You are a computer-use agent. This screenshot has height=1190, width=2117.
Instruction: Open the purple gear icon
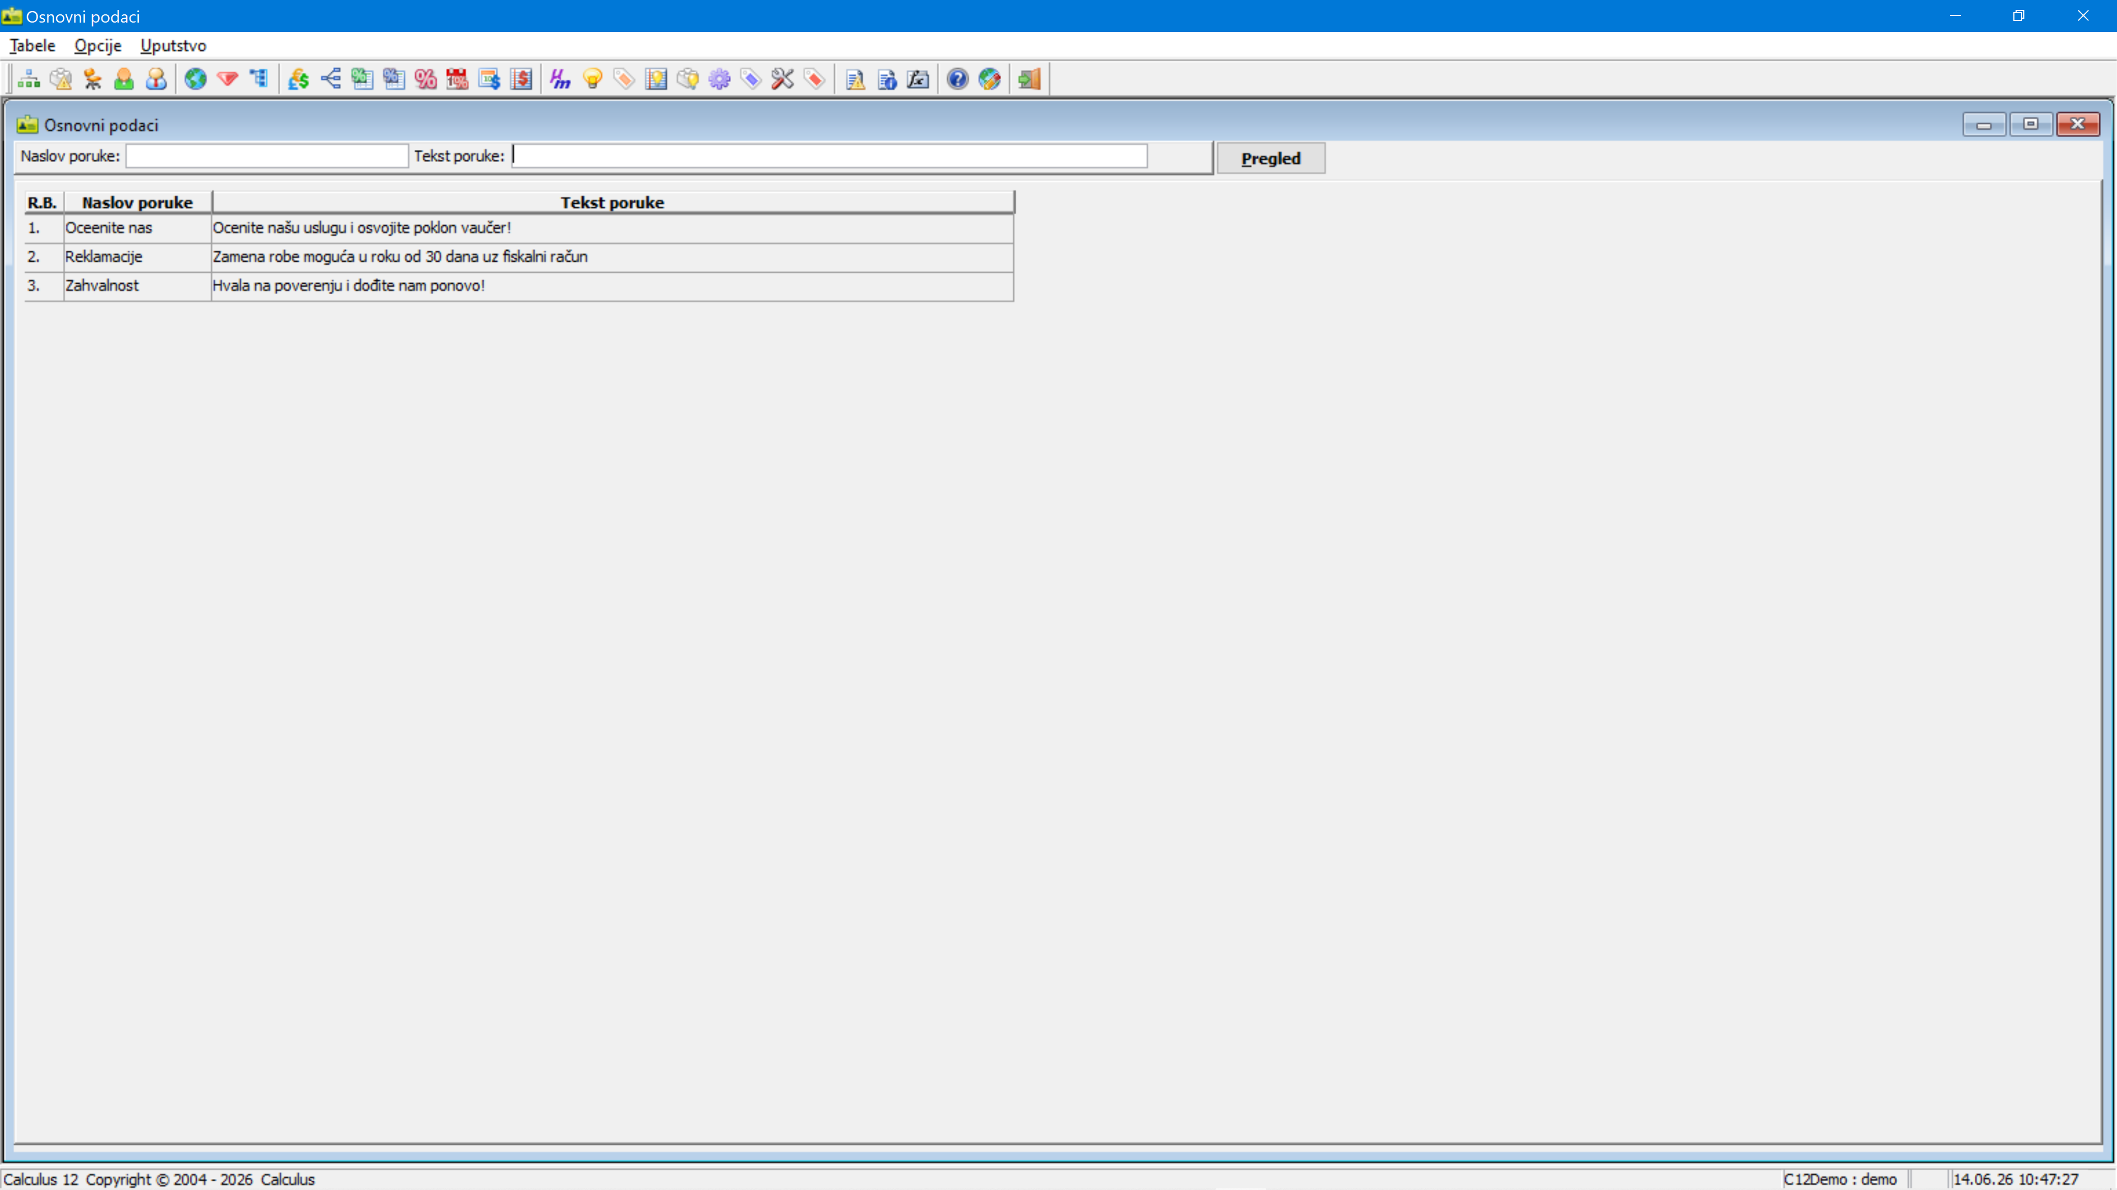pos(720,79)
